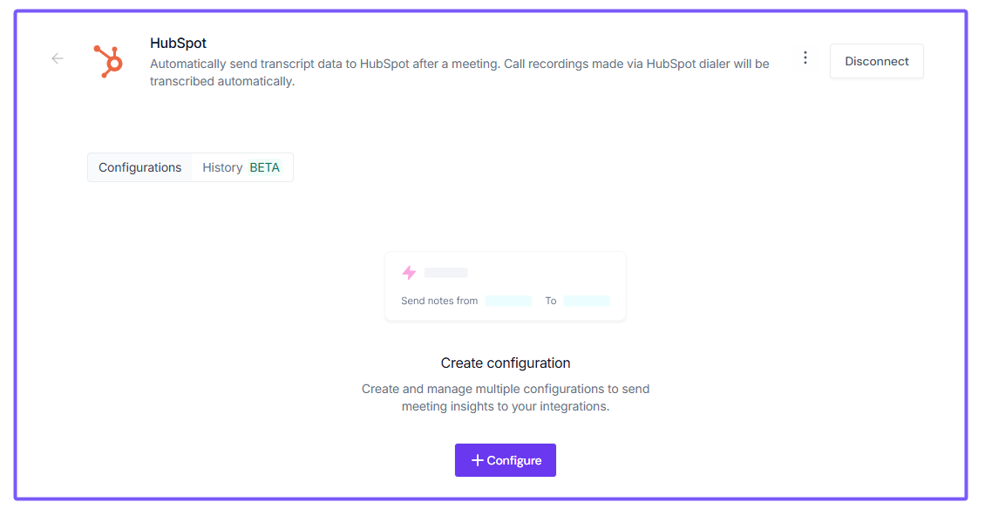Click the placeholder box after 'Send notes from'
Screen dimensions: 985x509
coord(508,301)
